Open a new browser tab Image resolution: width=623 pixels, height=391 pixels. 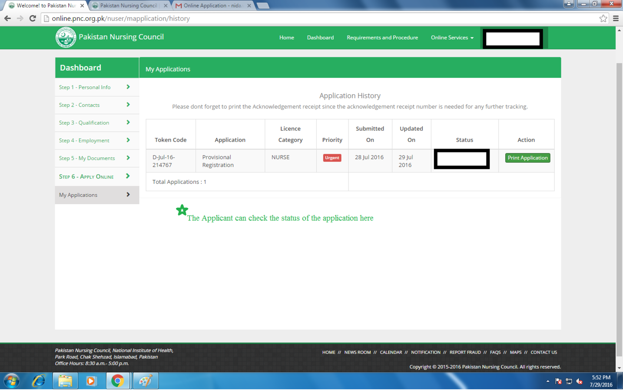tap(263, 6)
